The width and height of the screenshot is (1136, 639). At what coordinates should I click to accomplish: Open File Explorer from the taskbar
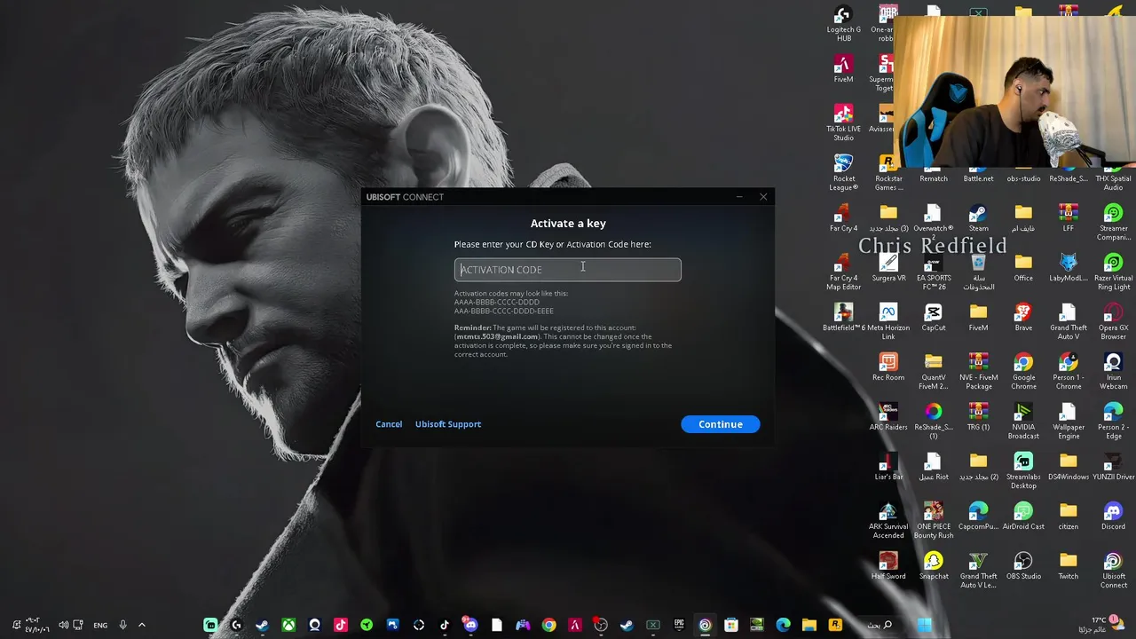[x=809, y=625]
